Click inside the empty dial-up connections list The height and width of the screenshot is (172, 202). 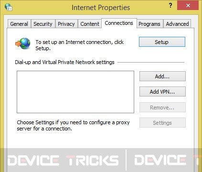[x=75, y=92]
